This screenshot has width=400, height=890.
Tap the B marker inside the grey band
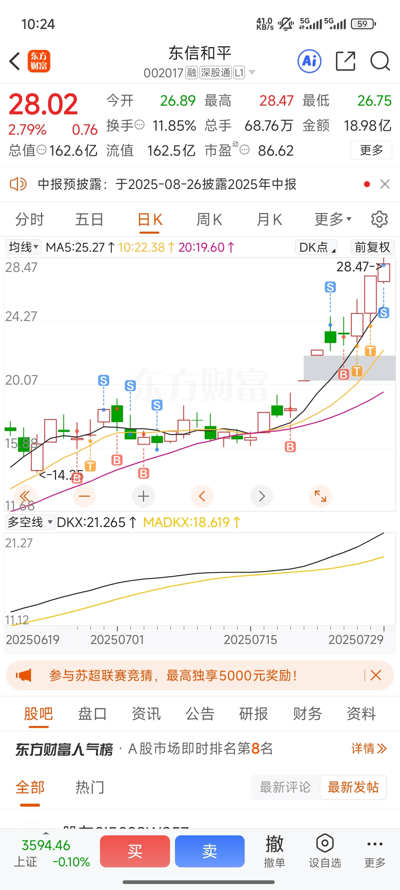tap(343, 374)
